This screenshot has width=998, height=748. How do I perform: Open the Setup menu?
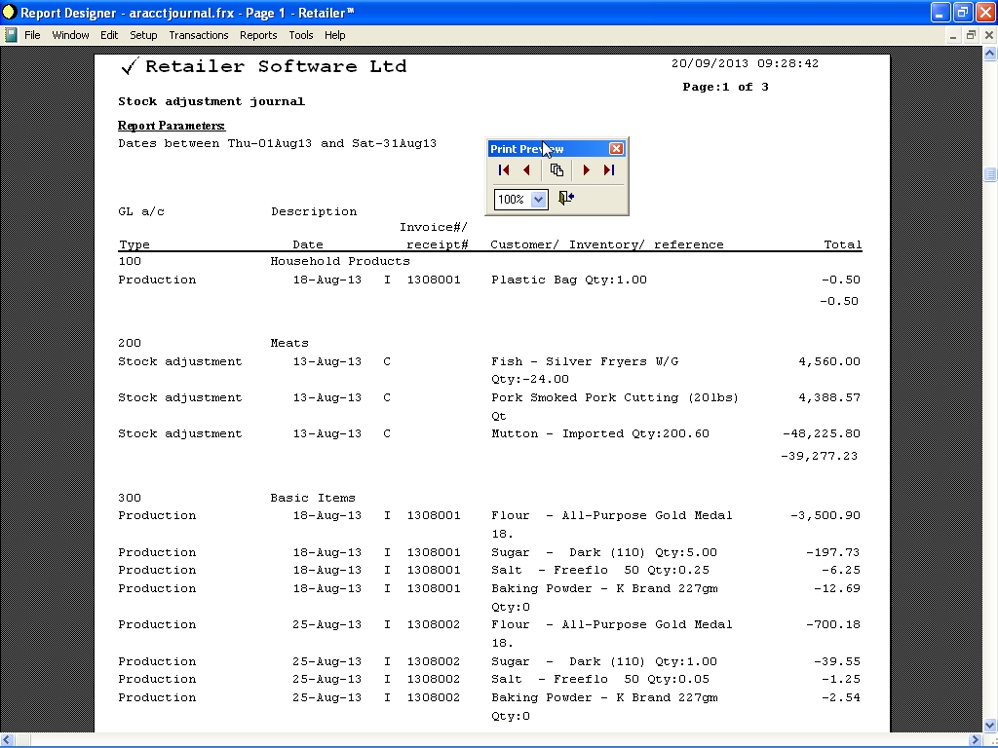[143, 35]
